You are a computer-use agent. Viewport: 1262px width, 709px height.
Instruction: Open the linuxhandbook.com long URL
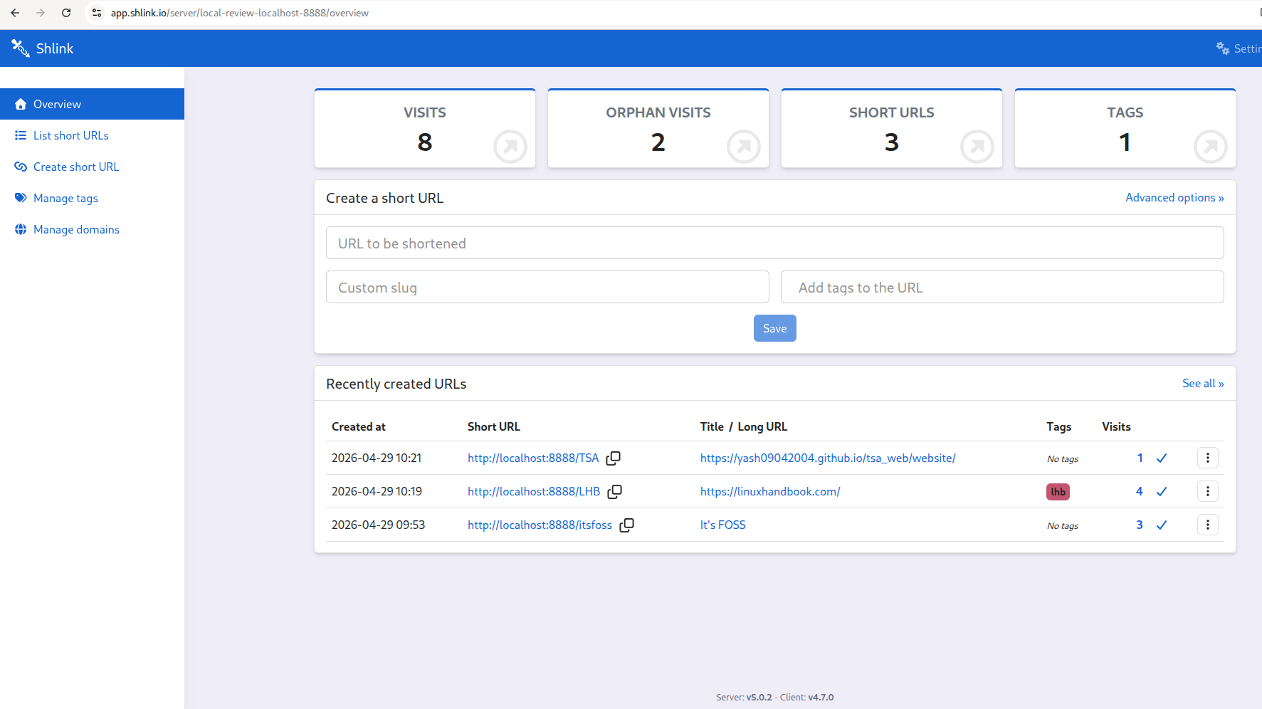(770, 491)
